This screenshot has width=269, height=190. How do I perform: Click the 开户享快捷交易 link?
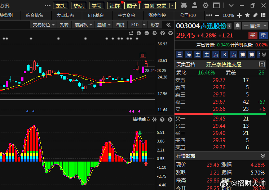pos(224,65)
